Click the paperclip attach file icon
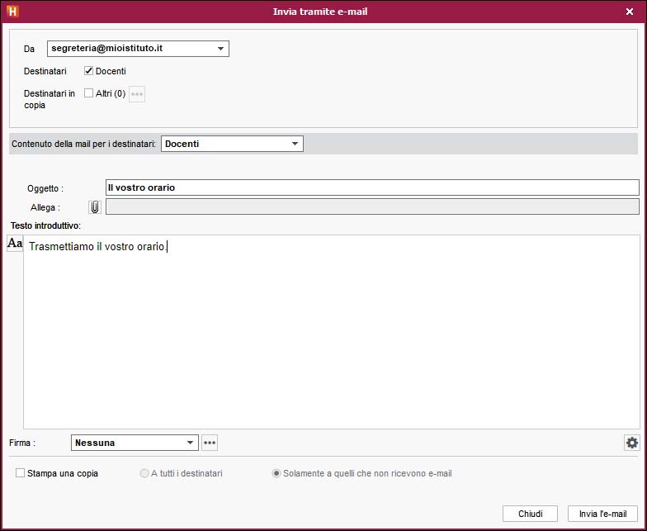 click(x=95, y=206)
